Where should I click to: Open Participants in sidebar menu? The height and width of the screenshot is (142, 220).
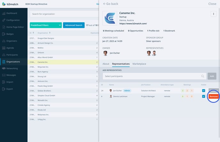pyautogui.click(x=12, y=55)
